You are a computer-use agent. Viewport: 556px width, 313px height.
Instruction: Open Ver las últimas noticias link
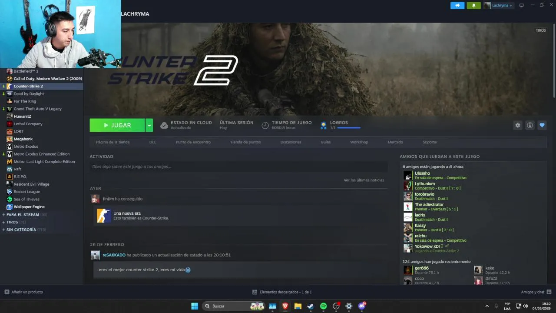click(x=364, y=180)
